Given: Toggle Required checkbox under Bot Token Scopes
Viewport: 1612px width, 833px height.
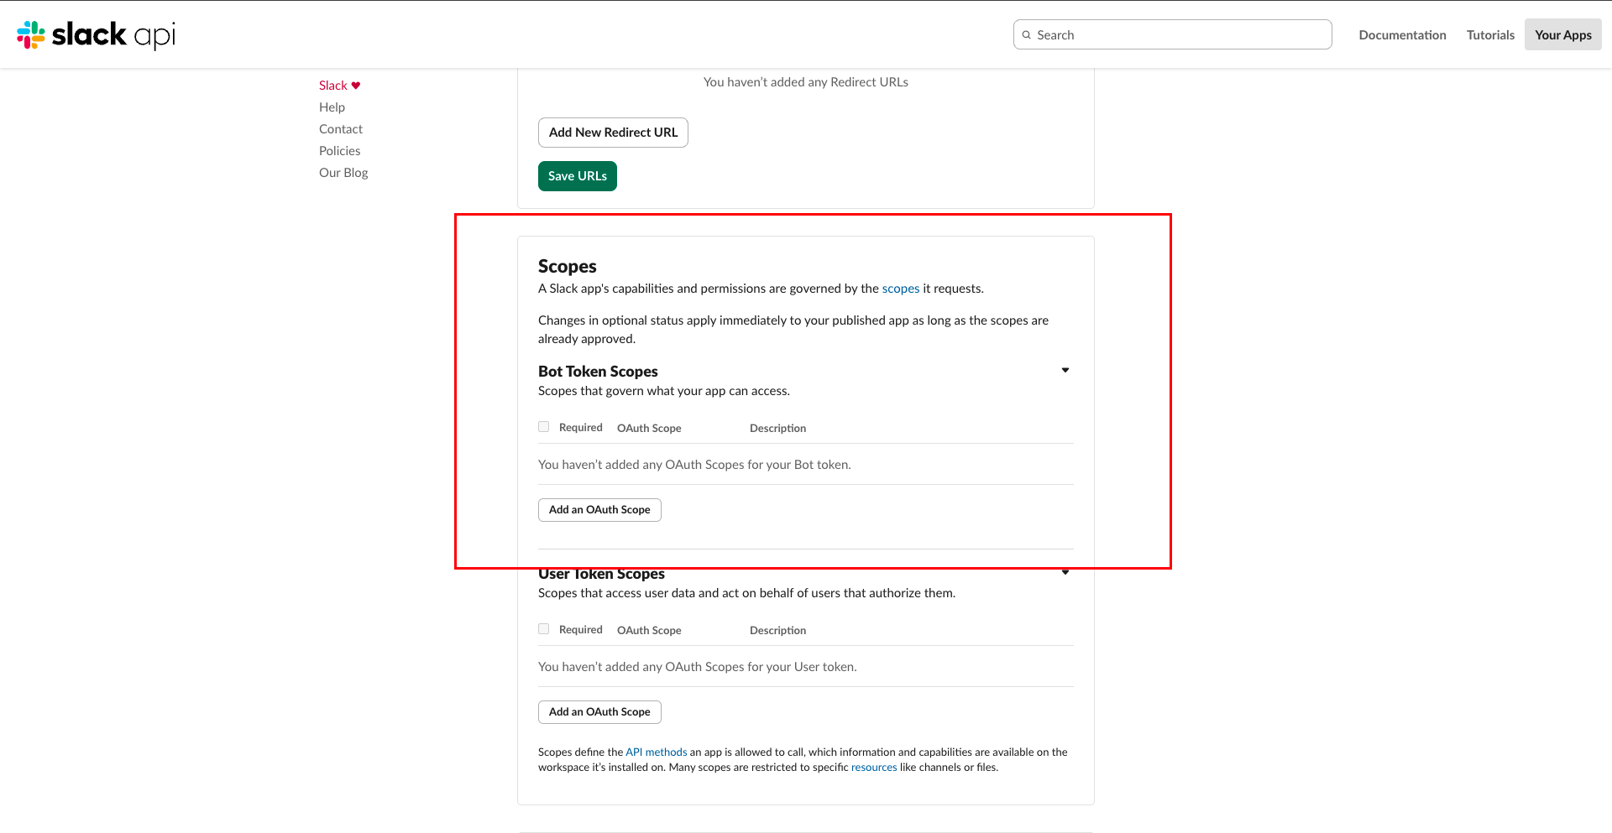Looking at the screenshot, I should tap(544, 427).
